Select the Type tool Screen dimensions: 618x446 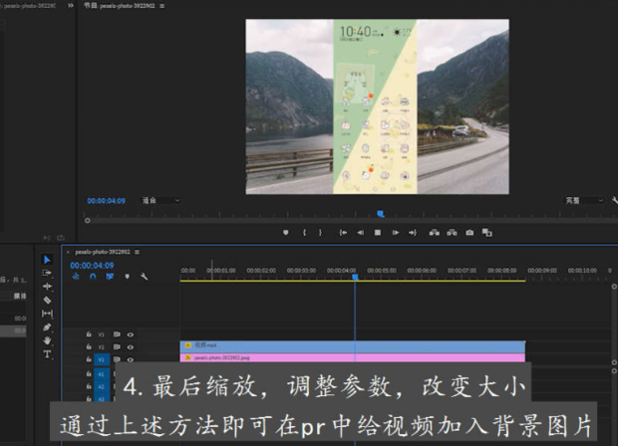pyautogui.click(x=47, y=353)
